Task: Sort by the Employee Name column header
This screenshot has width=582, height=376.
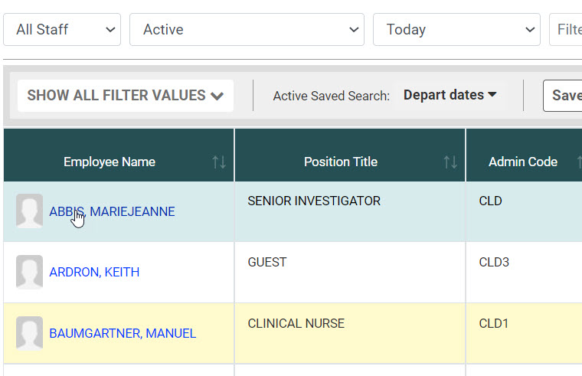Action: click(x=110, y=162)
